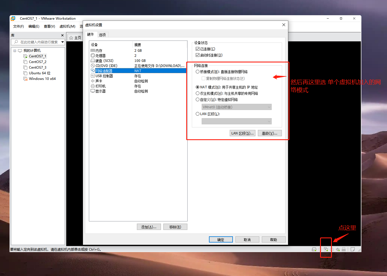387x276 pixels.
Task: Select Windows 10 x64 in the library
Action: pyautogui.click(x=42, y=79)
